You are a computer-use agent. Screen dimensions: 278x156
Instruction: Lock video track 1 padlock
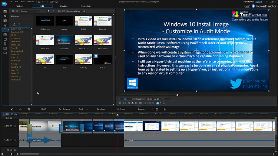15,126
